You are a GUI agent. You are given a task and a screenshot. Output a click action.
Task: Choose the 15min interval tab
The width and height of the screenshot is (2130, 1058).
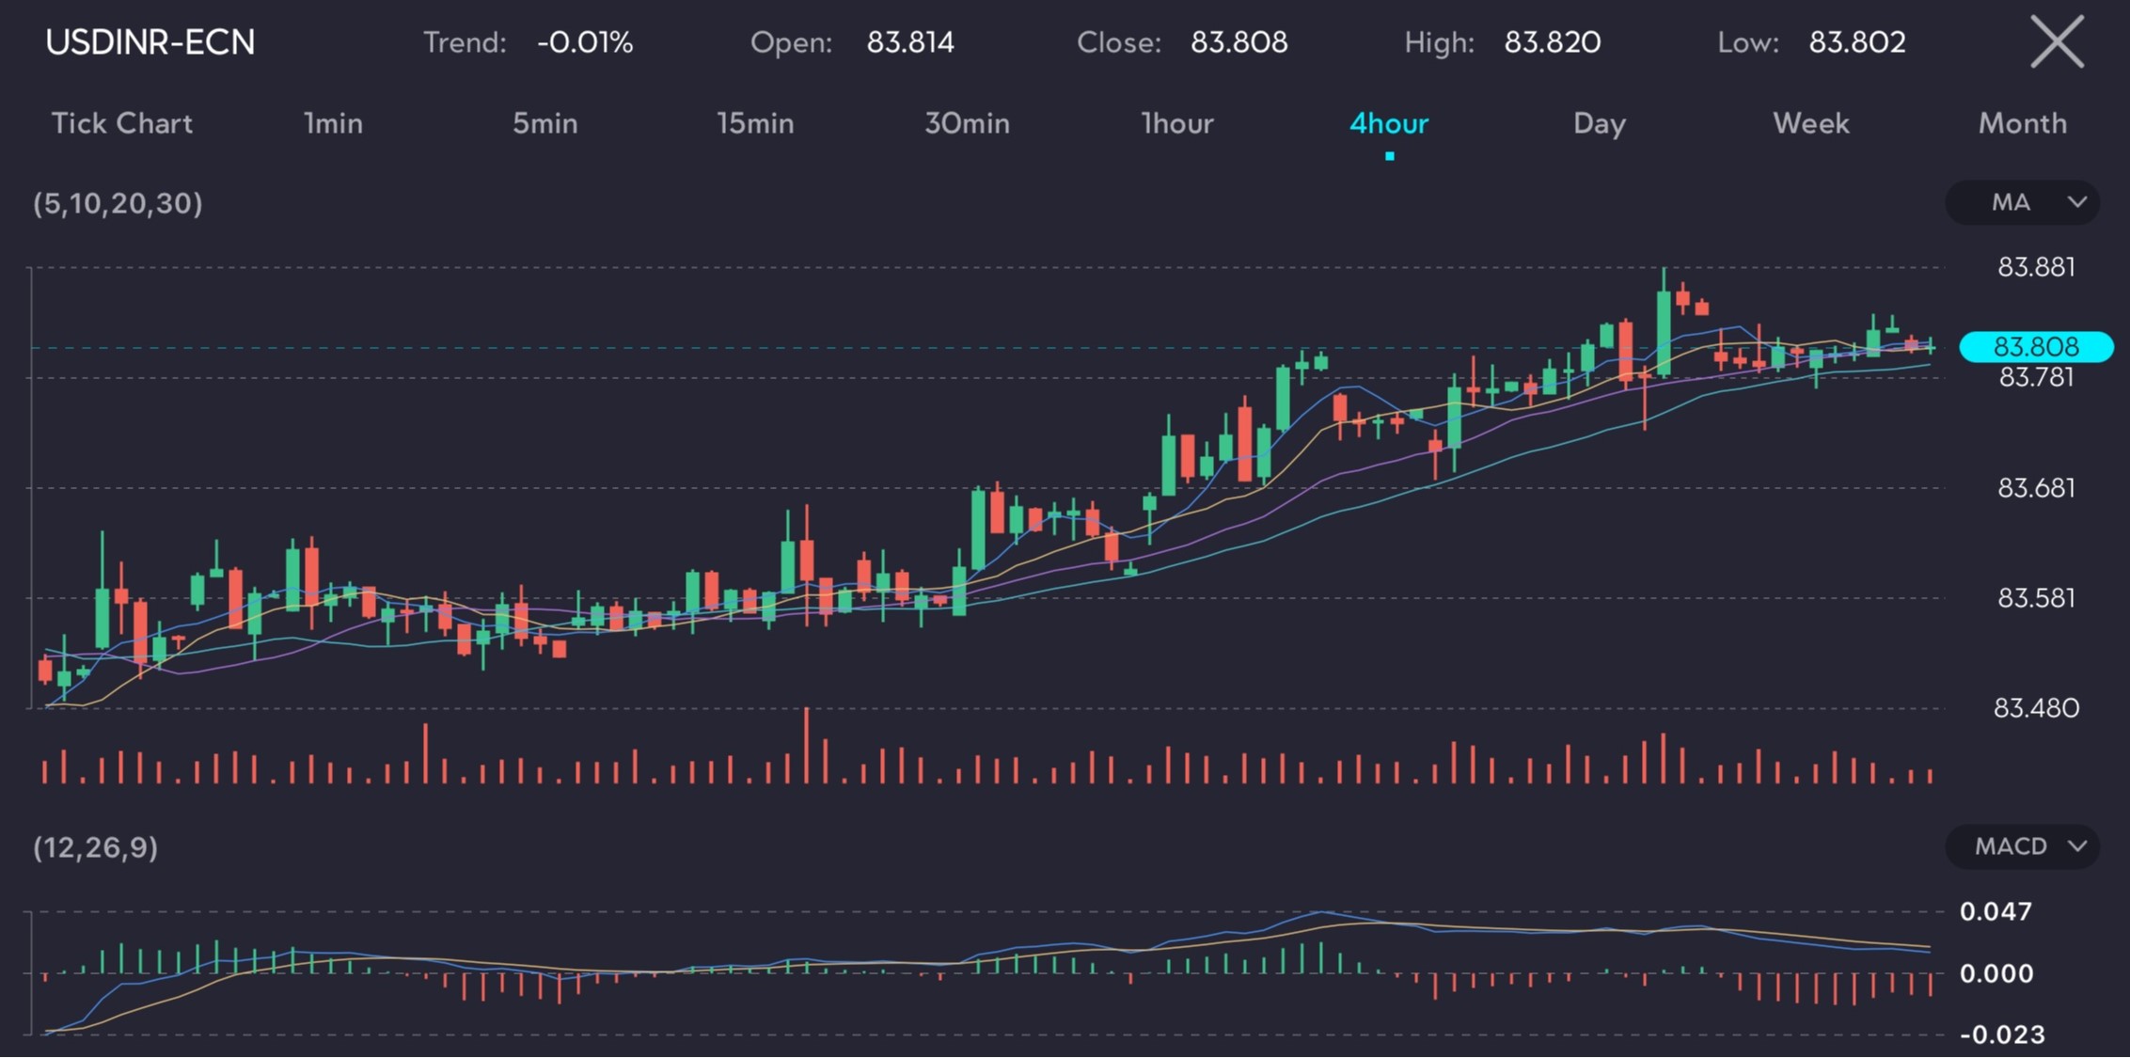point(755,123)
